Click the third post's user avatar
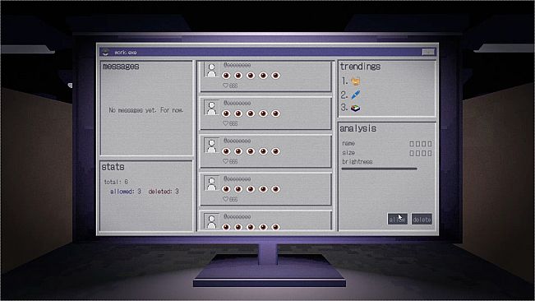The height and width of the screenshot is (301, 535). [x=211, y=146]
